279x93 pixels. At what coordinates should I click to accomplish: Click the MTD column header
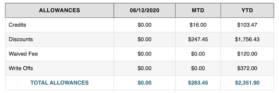tap(198, 11)
